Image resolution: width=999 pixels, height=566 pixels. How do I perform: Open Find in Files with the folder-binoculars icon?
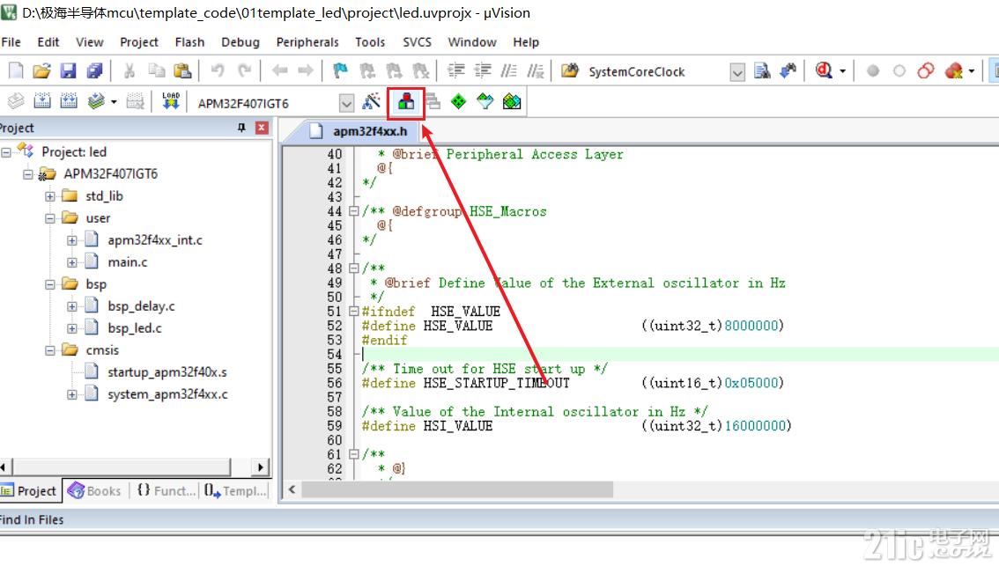(570, 70)
